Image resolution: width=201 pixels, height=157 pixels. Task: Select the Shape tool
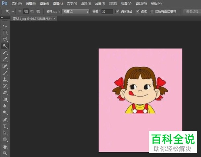coord(5,139)
